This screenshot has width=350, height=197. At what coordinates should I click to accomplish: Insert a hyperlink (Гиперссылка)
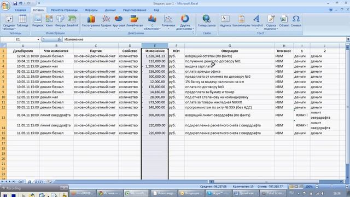207,21
